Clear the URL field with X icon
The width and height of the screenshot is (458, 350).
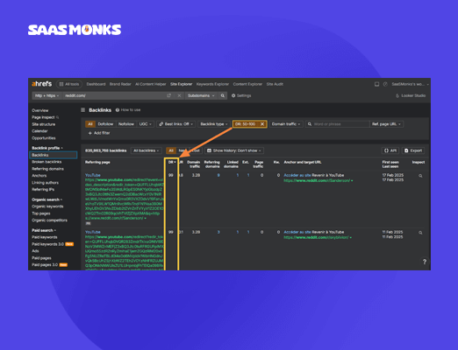pyautogui.click(x=179, y=95)
